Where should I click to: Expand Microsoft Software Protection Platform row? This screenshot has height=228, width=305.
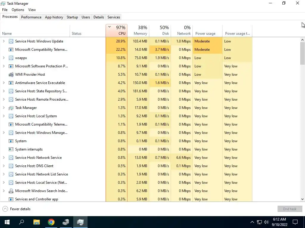click(4, 66)
